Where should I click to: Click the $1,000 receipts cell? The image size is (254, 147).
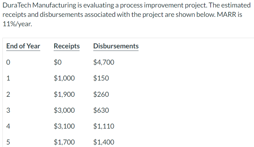coord(64,78)
